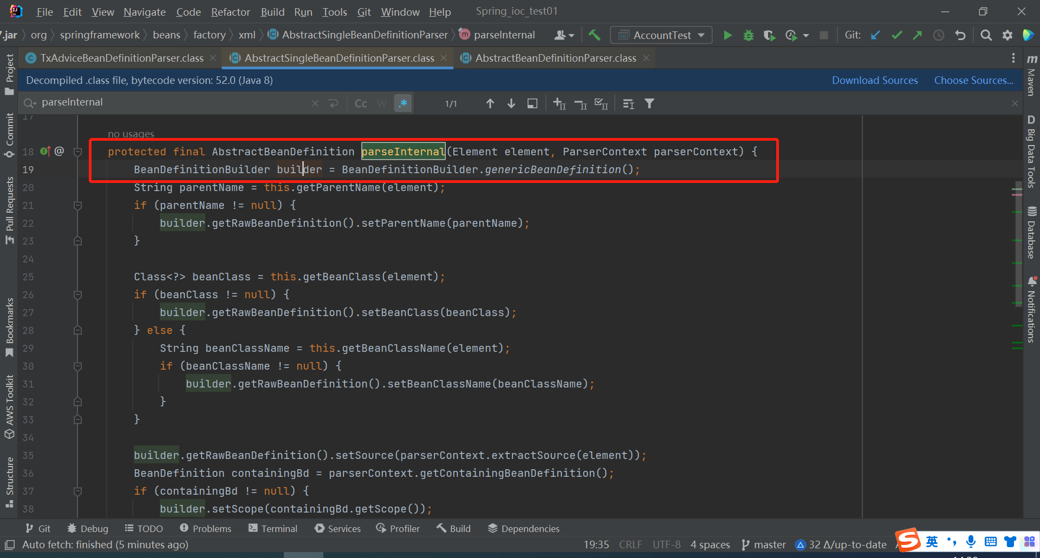Start debugging with the bug icon
1040x558 pixels.
point(748,35)
